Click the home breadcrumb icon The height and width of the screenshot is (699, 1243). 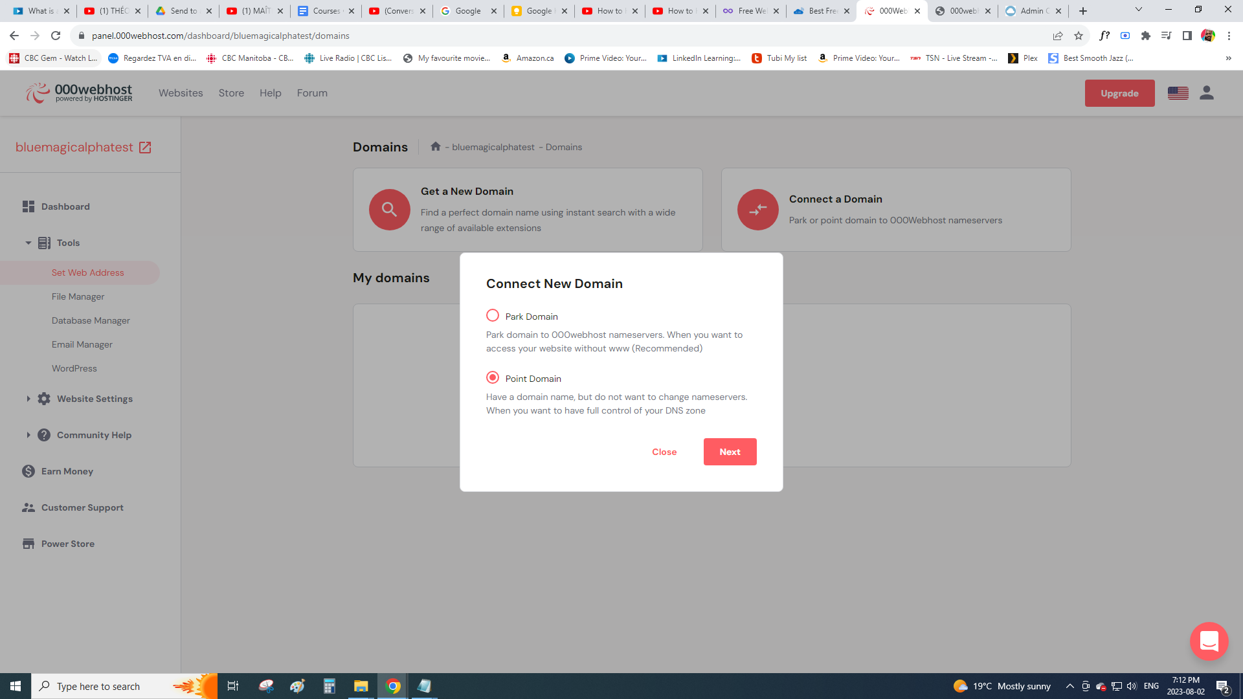(x=436, y=147)
